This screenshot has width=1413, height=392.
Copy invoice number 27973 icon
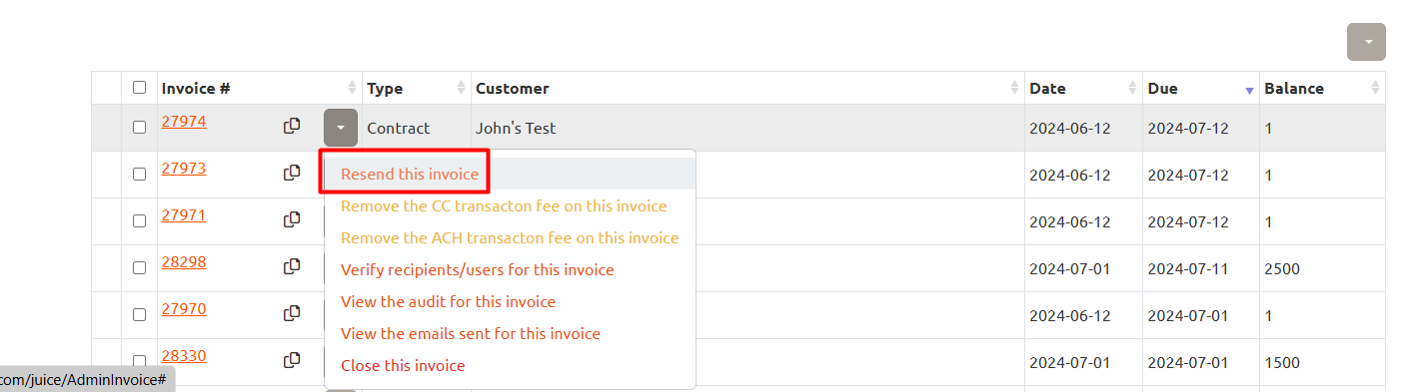pyautogui.click(x=292, y=173)
